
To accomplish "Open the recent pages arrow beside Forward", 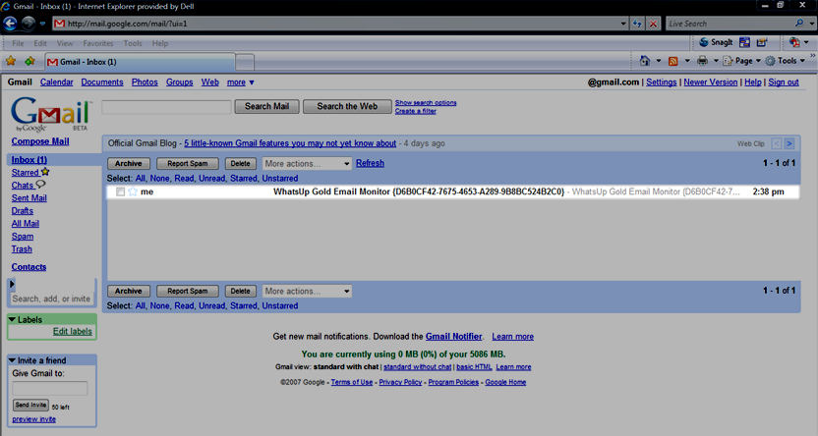I will [43, 24].
